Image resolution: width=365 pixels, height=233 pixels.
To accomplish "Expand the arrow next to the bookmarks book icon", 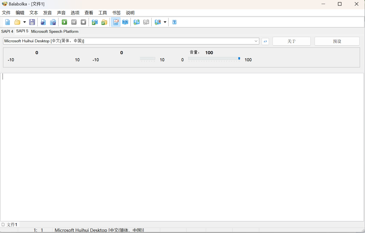I will pyautogui.click(x=165, y=22).
